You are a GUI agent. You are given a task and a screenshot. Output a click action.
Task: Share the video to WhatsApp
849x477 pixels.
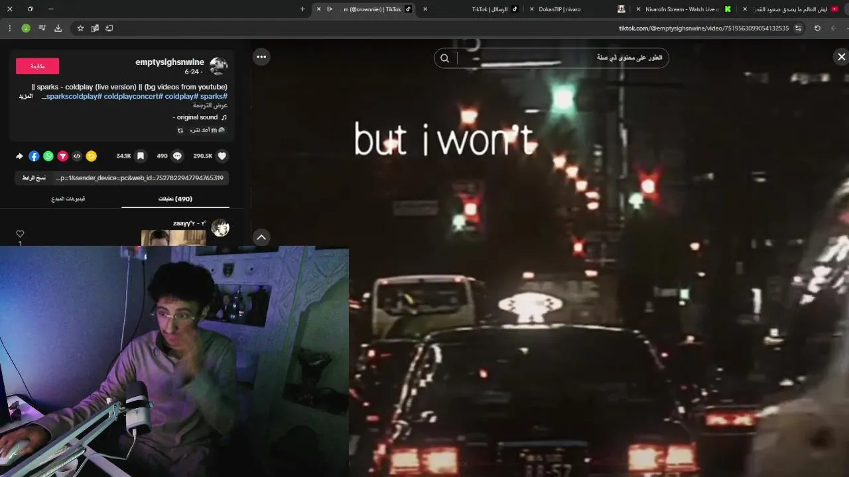click(x=48, y=156)
